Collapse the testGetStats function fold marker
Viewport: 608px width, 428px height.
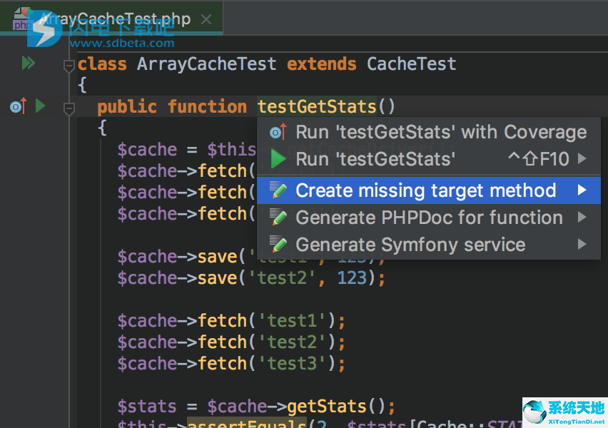[69, 108]
